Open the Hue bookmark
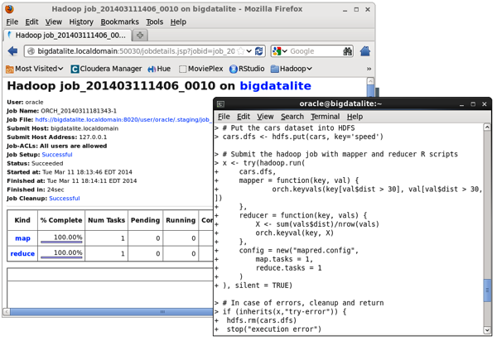 coord(159,69)
